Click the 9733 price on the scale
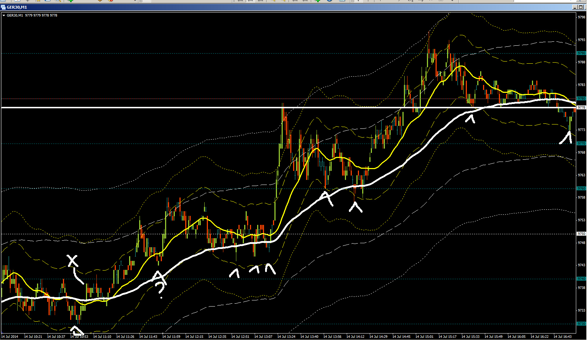The height and width of the screenshot is (340, 587). click(581, 310)
